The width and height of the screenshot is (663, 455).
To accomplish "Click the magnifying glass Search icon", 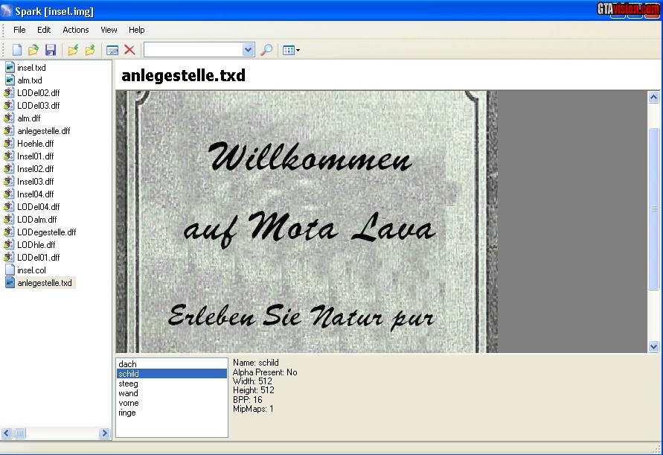I will pos(266,50).
